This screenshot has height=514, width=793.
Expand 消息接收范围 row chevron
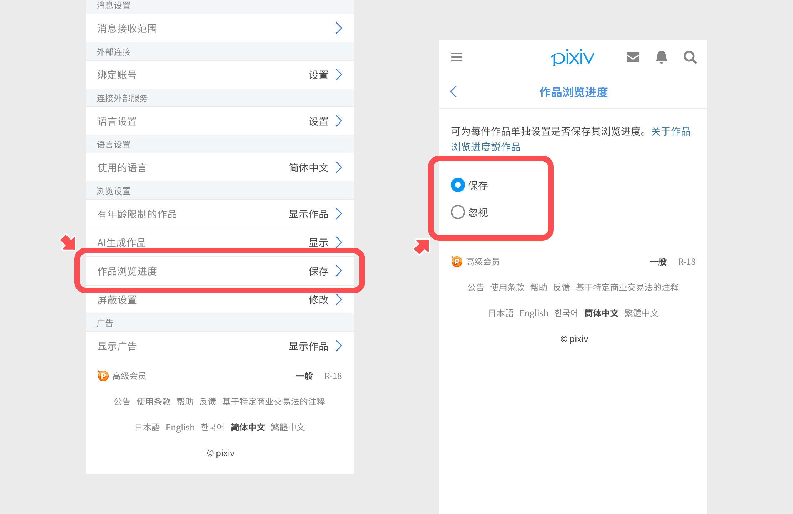pyautogui.click(x=339, y=28)
